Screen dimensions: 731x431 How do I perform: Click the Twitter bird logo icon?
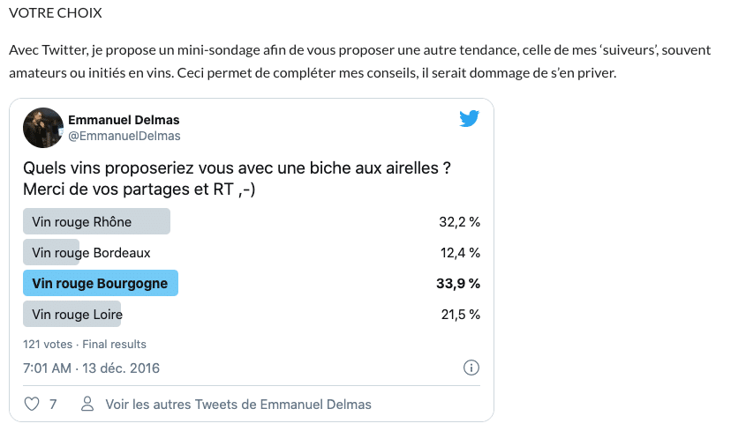click(x=469, y=119)
